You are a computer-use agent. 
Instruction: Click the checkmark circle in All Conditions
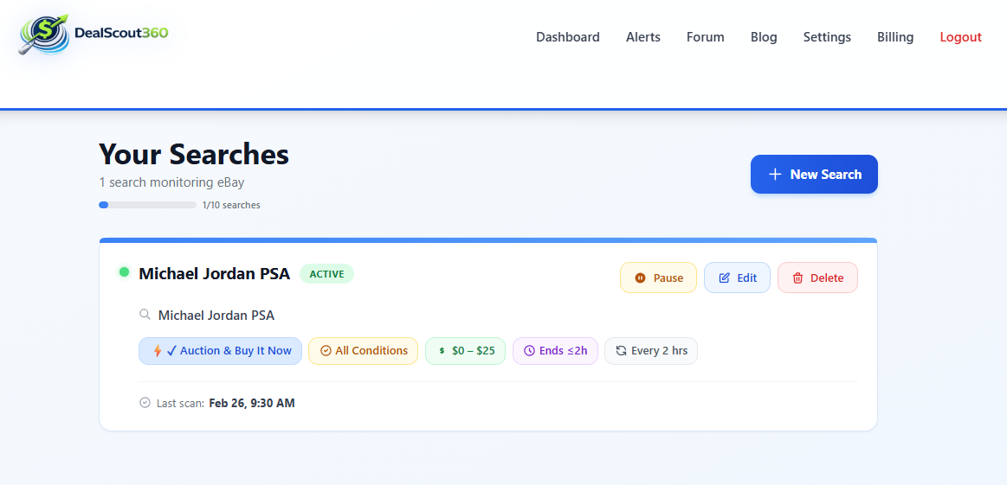pyautogui.click(x=326, y=351)
